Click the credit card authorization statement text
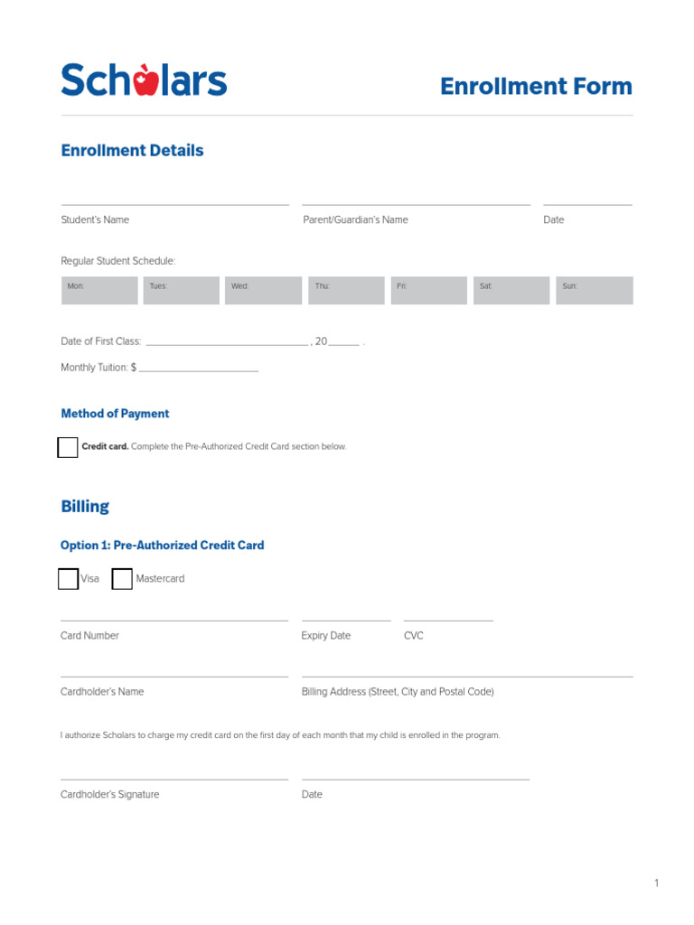 280,735
